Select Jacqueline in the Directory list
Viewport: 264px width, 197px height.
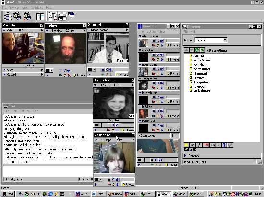(202, 82)
